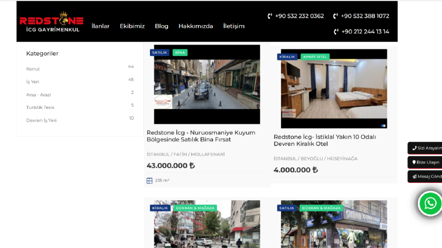Image resolution: width=442 pixels, height=248 pixels.
Task: Click the 43.000.000 ₺ price
Action: click(x=171, y=166)
